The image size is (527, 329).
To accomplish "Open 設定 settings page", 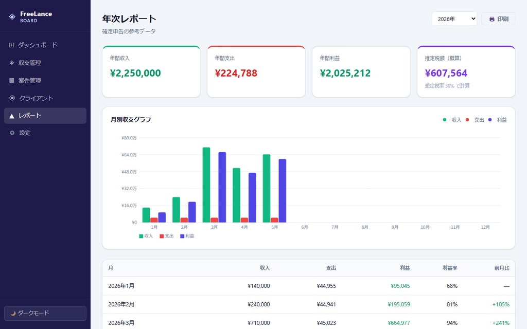I will pos(45,133).
